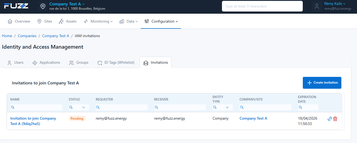Click the FUZZ logo

(x=16, y=6)
